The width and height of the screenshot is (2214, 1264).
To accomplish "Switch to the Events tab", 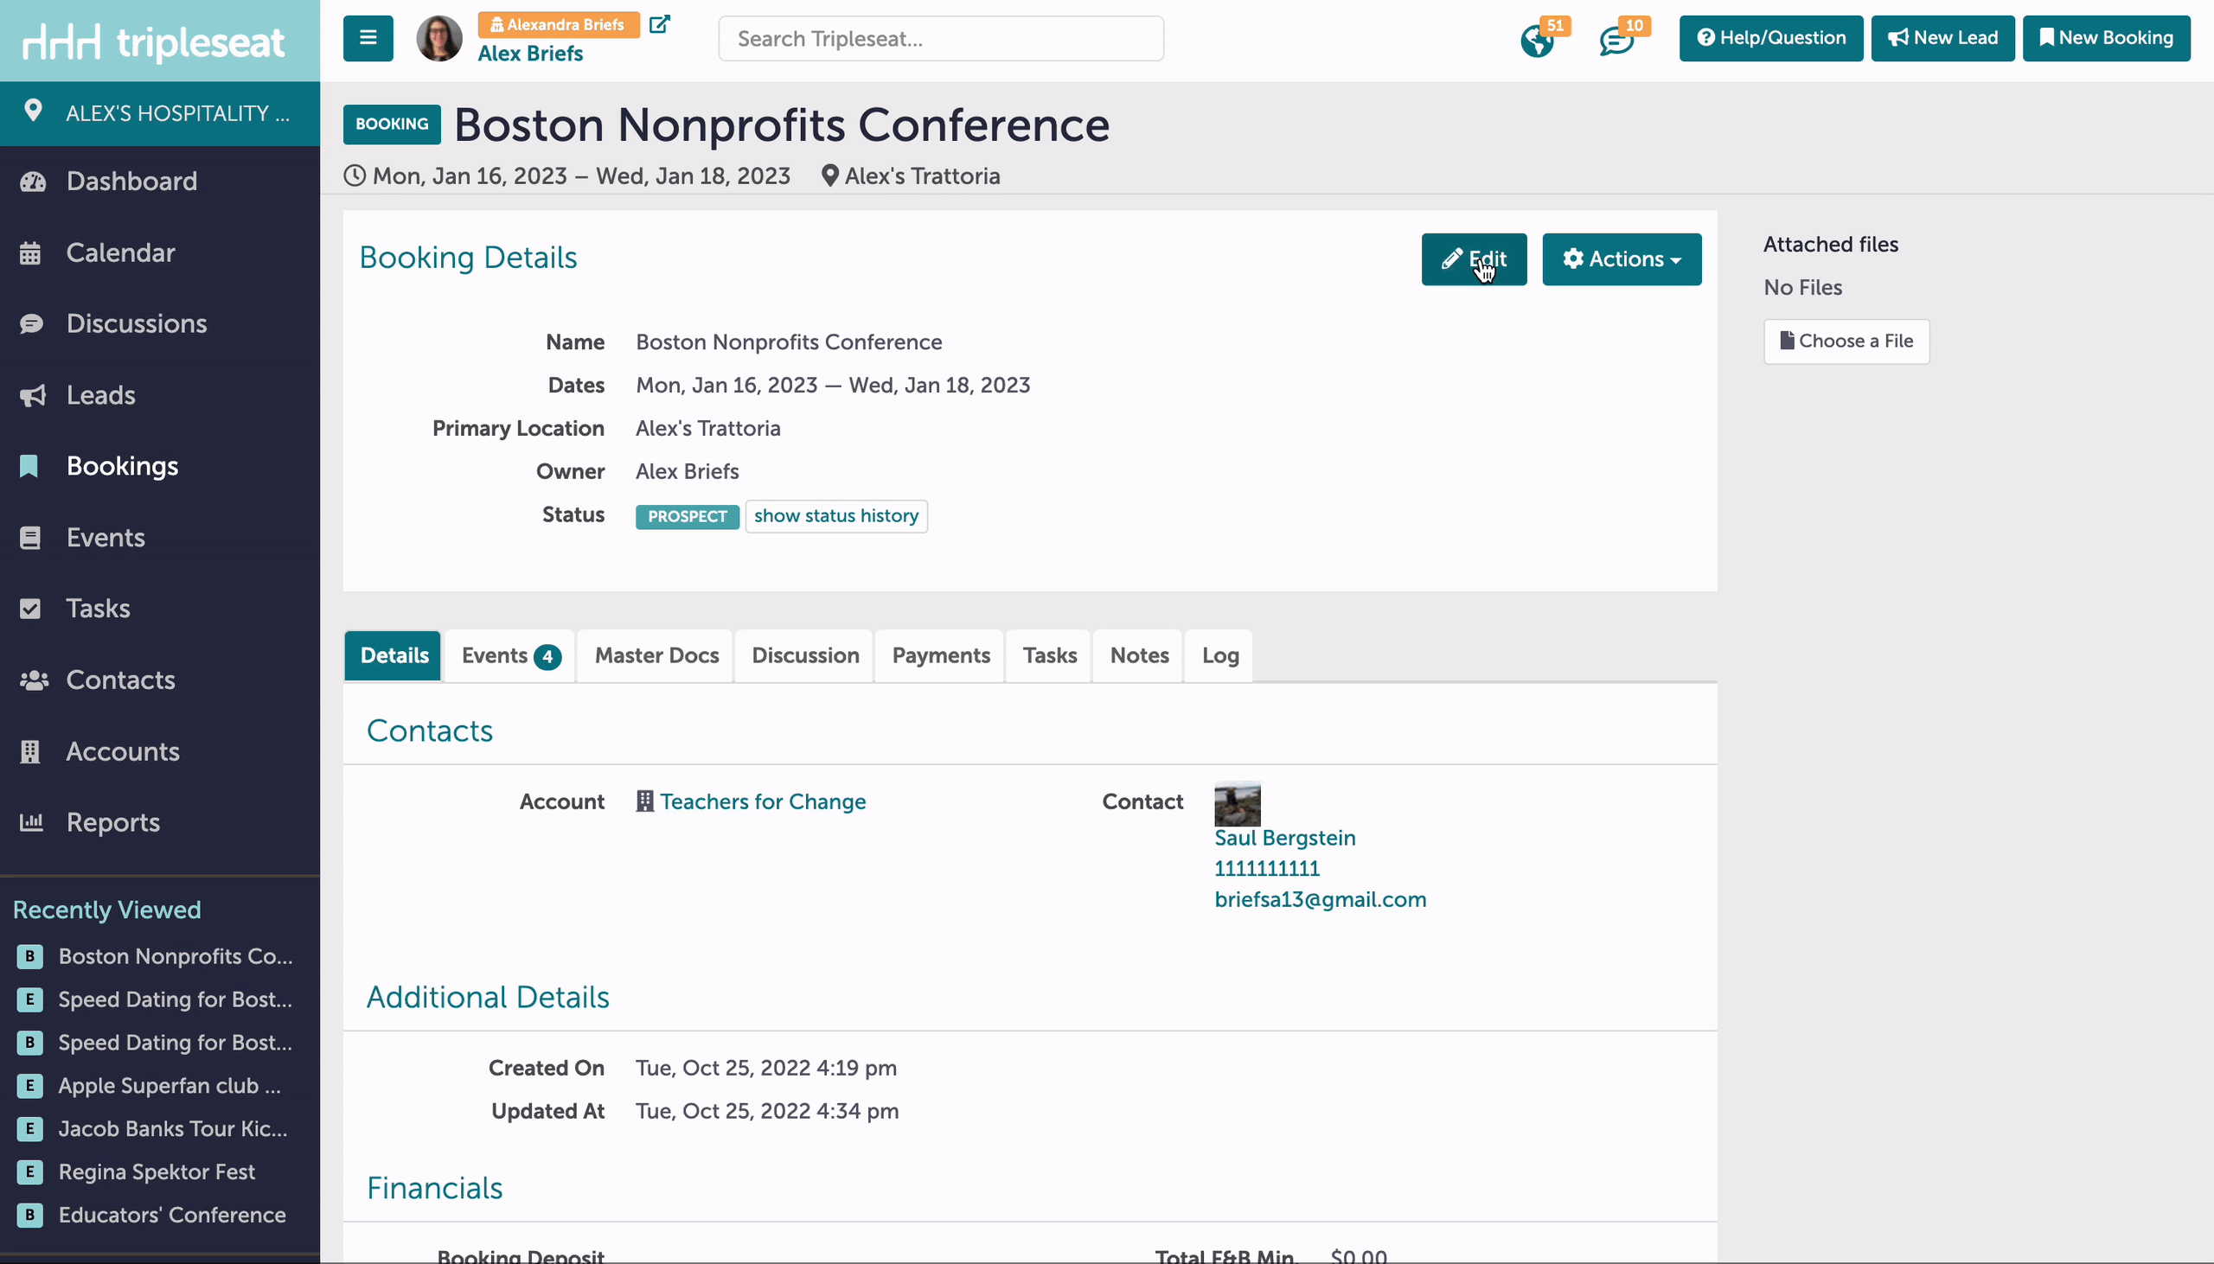I will 510,655.
